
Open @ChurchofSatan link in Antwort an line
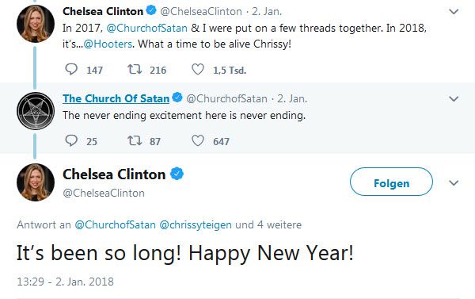(115, 225)
